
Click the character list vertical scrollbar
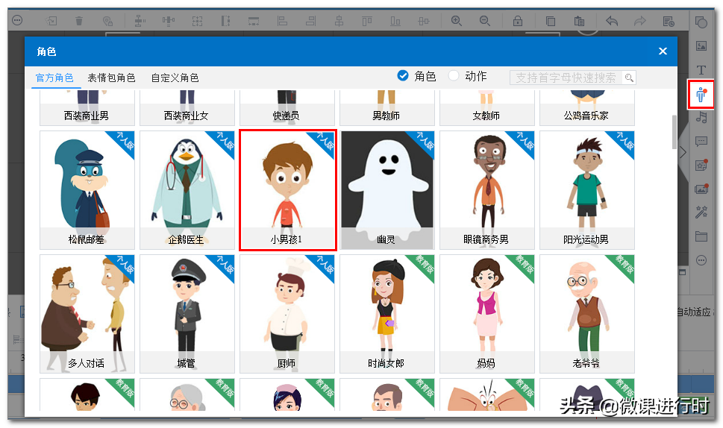click(x=675, y=132)
